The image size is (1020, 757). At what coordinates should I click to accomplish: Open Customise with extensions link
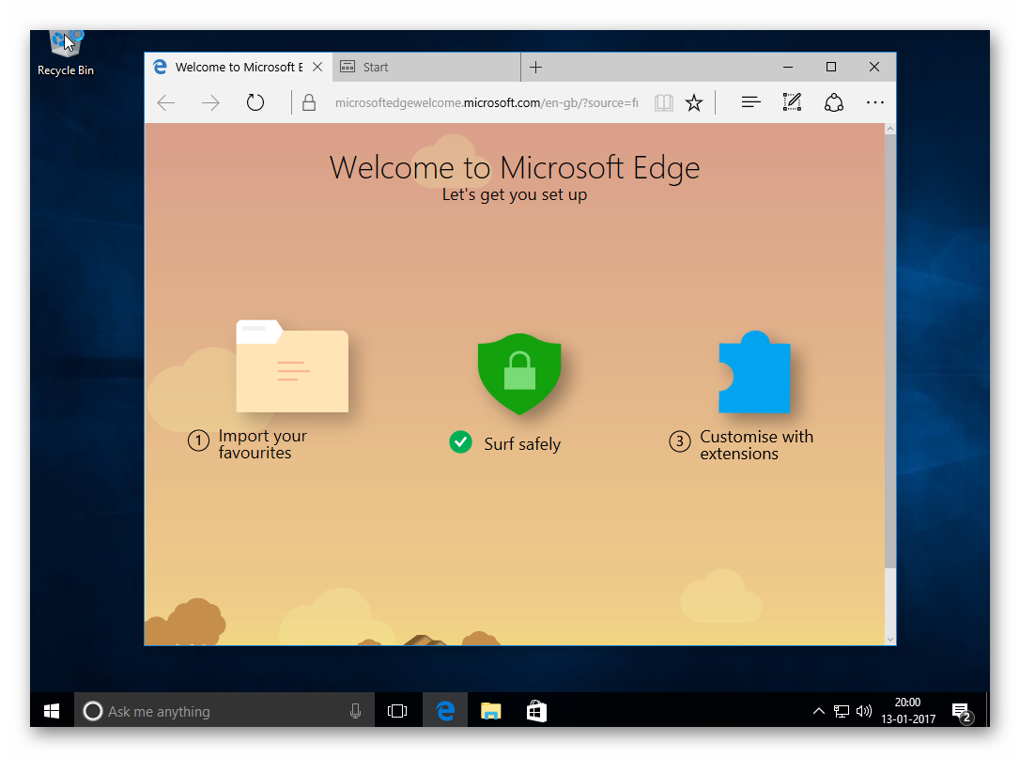pyautogui.click(x=756, y=445)
